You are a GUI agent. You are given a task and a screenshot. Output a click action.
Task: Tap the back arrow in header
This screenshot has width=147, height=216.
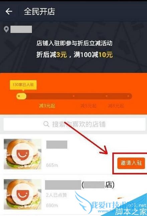click(x=9, y=11)
